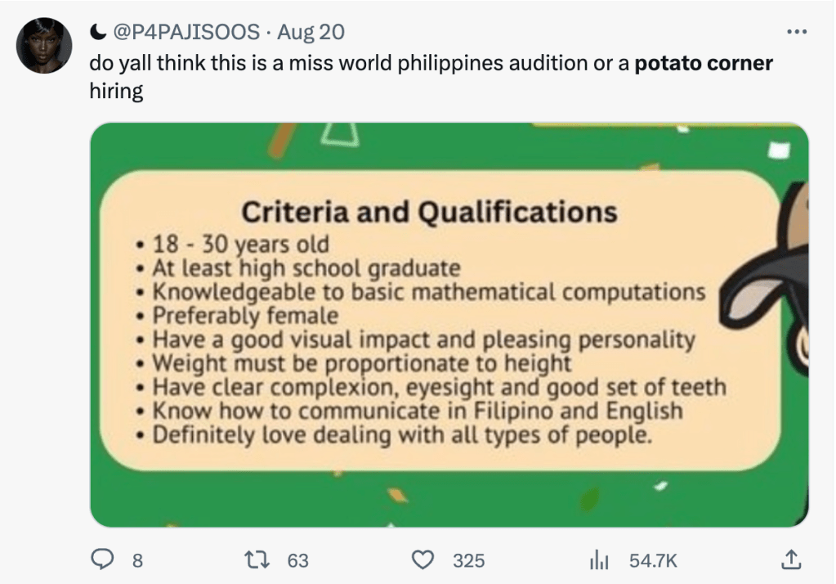Screen dimensions: 836x584
Task: Click the like count 325
Action: point(469,560)
